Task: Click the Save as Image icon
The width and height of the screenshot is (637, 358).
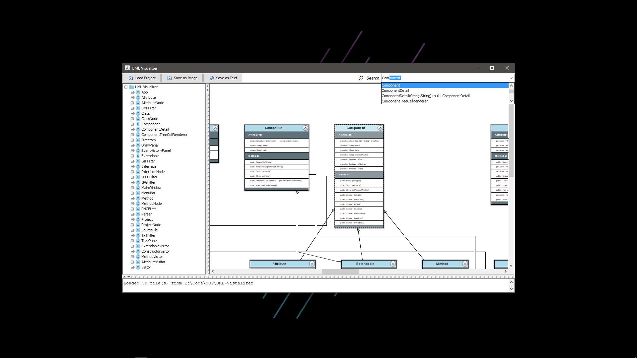Action: 170,78
